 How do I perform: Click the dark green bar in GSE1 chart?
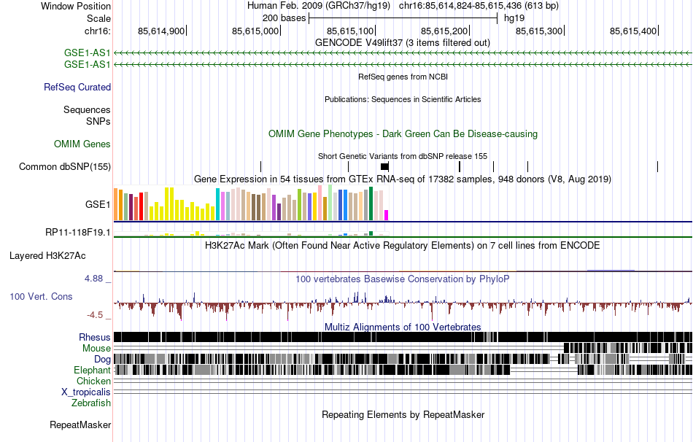tap(371, 203)
